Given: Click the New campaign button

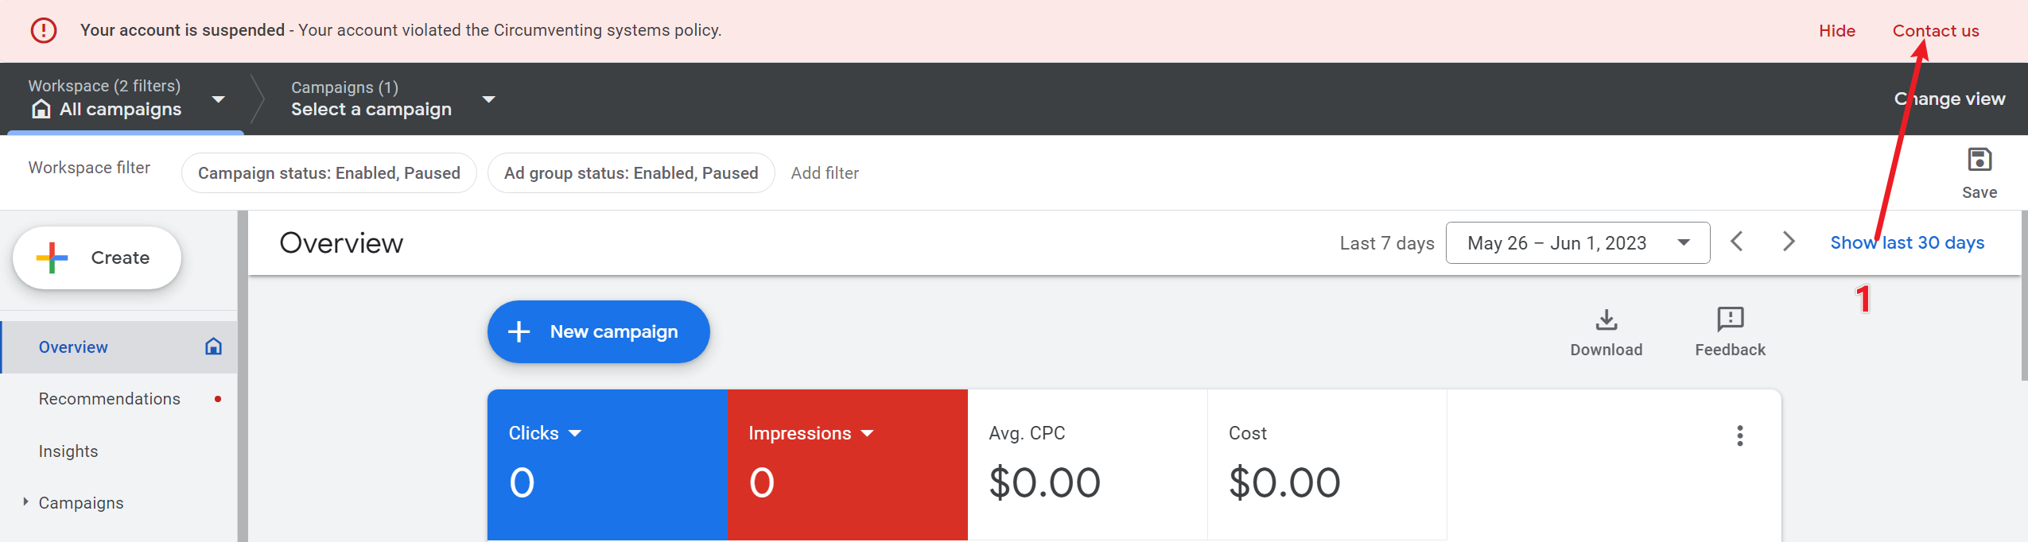Looking at the screenshot, I should [x=598, y=331].
